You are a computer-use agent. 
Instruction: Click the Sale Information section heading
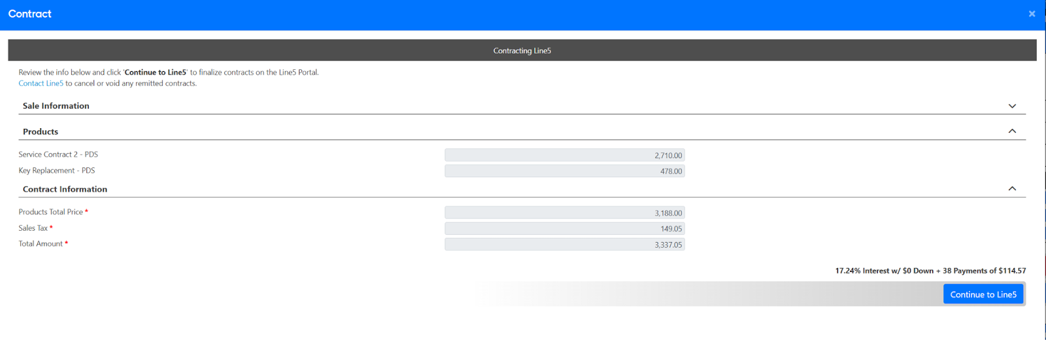point(56,106)
